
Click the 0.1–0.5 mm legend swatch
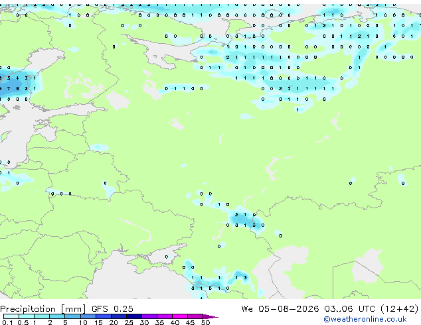[x=11, y=316]
